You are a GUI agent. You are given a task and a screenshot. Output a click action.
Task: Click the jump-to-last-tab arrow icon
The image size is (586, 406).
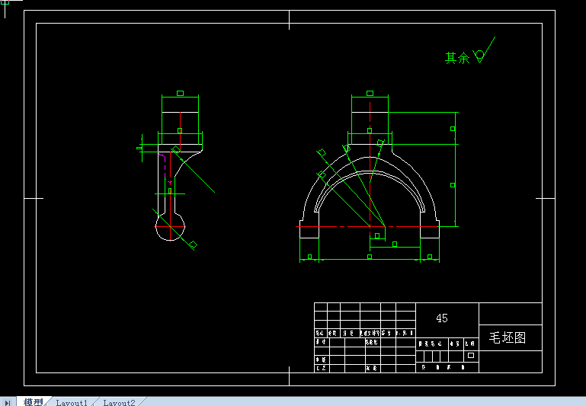coord(8,402)
